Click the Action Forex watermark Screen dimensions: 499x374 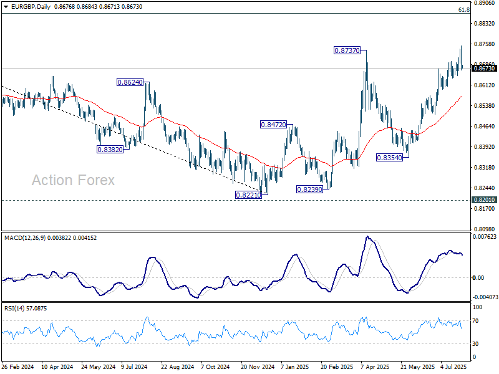tap(74, 181)
